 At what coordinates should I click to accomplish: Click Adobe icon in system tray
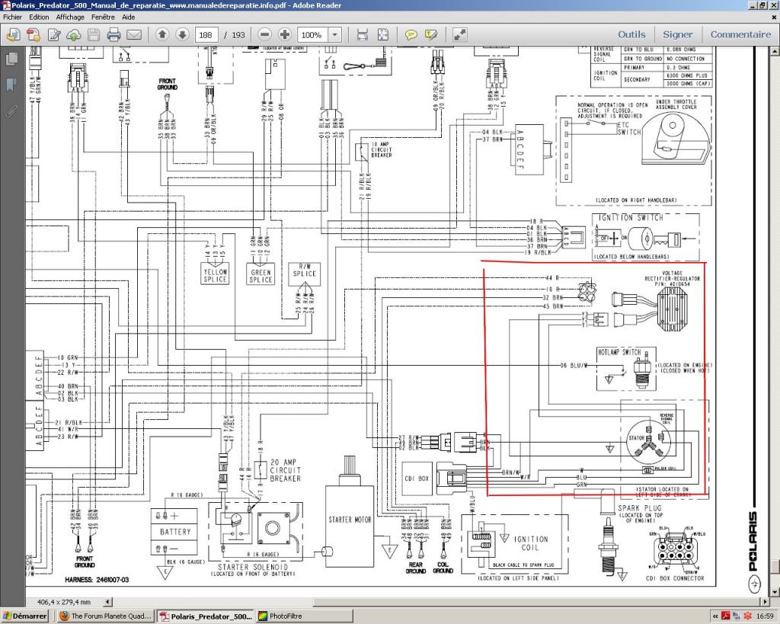(726, 616)
